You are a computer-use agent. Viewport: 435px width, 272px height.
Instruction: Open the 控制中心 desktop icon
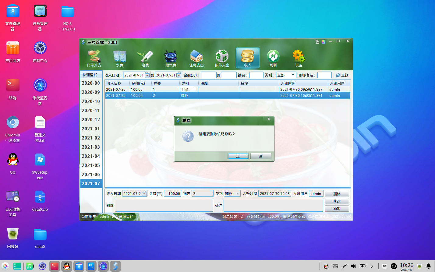point(40,52)
